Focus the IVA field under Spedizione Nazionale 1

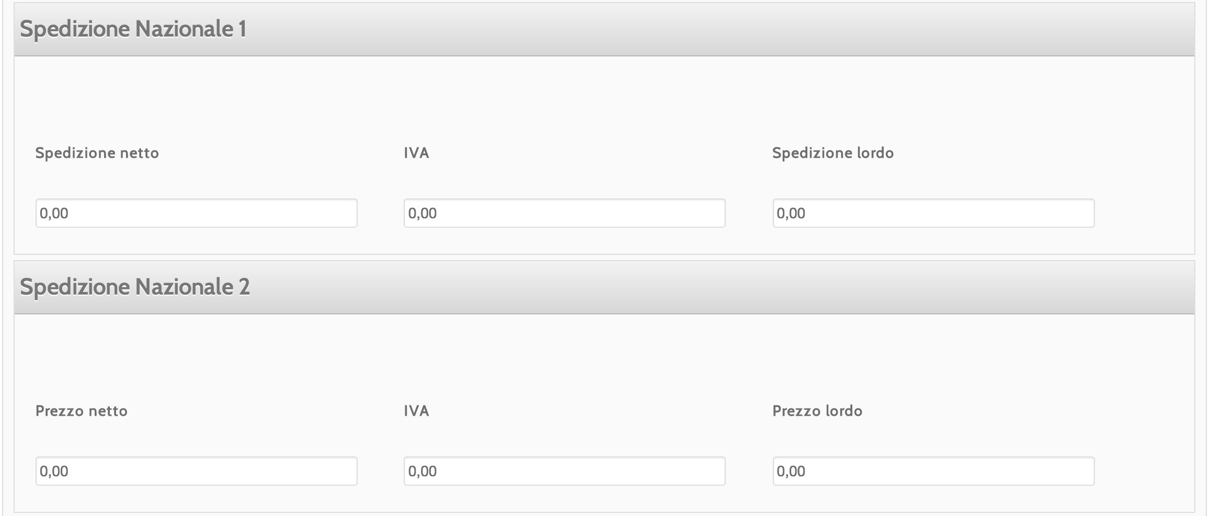point(564,213)
